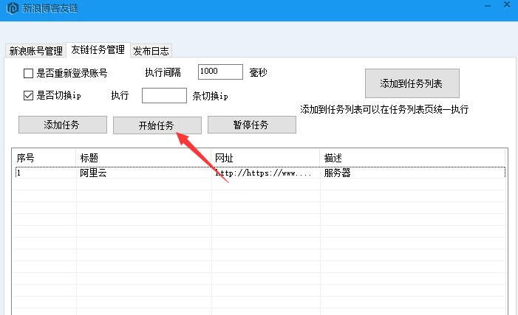Select the 友链任务管理 tab
This screenshot has width=518, height=315.
click(98, 50)
